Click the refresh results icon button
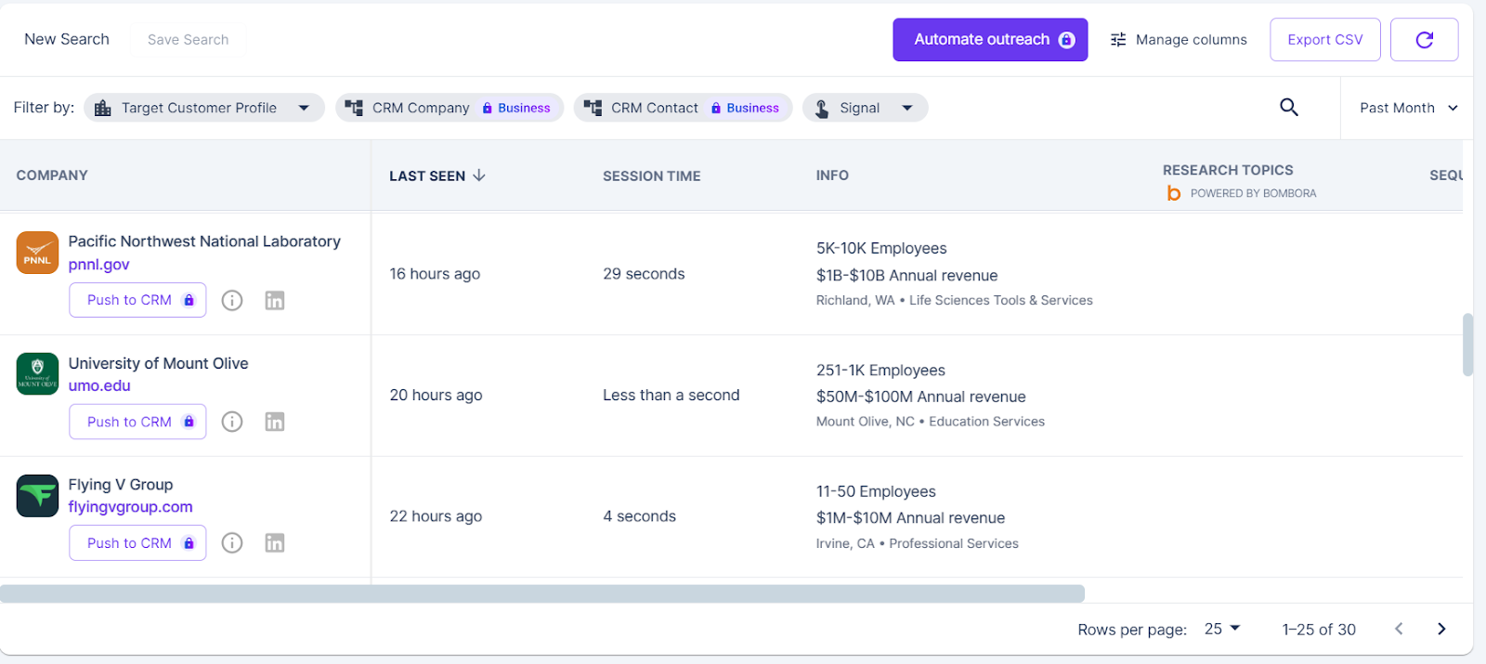1486x664 pixels. tap(1424, 40)
